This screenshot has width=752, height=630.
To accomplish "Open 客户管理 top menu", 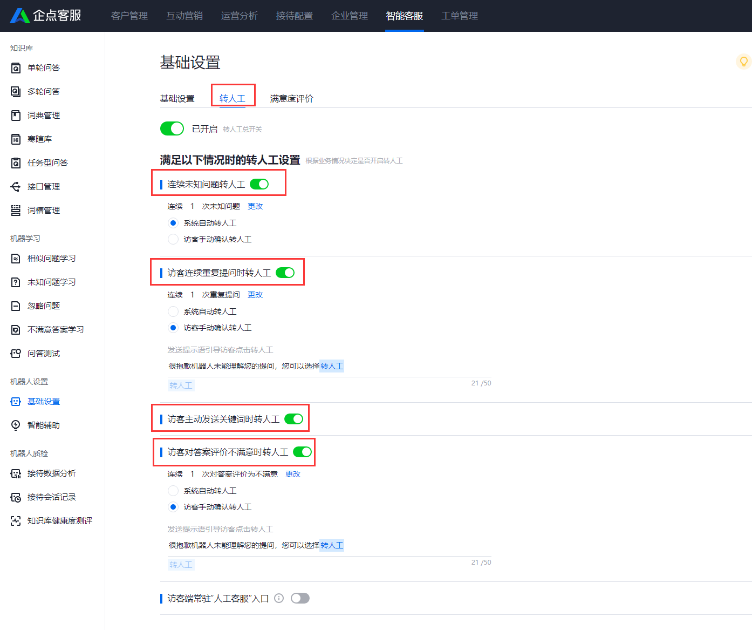I will pyautogui.click(x=129, y=16).
